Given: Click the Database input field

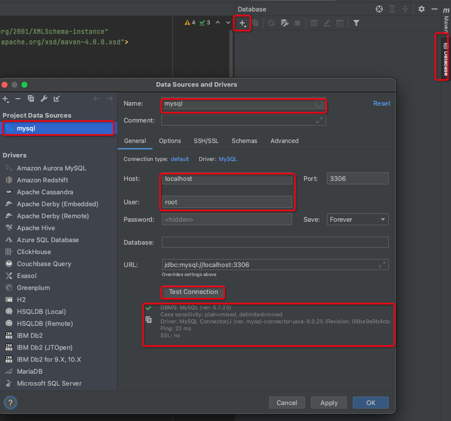Looking at the screenshot, I should pyautogui.click(x=275, y=242).
